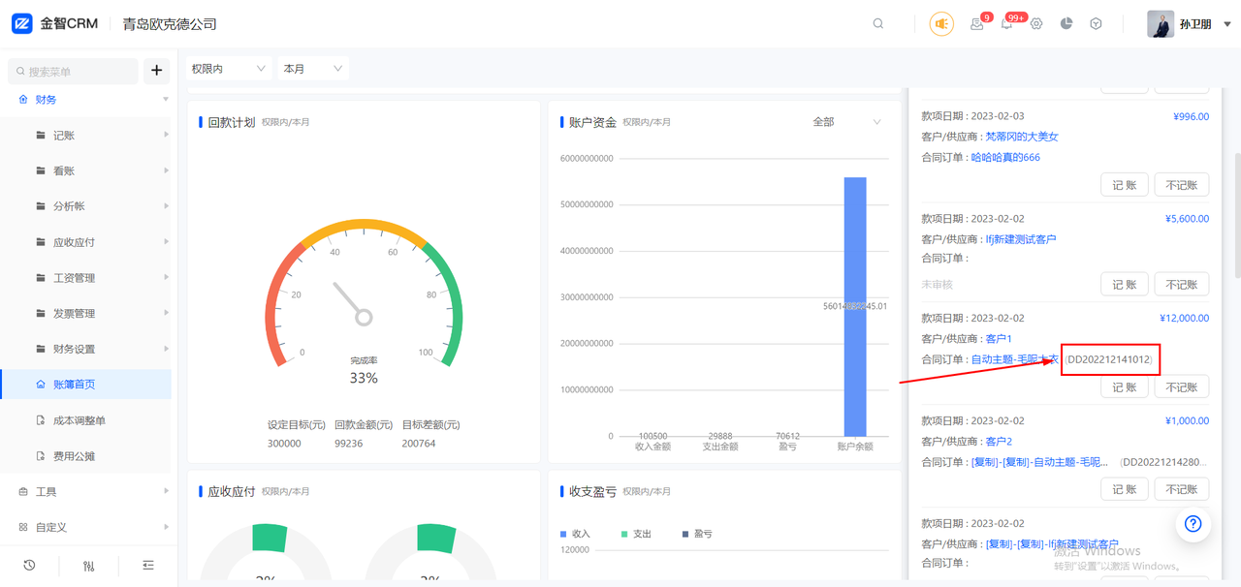Select the 账簿首页 menu item

click(85, 385)
